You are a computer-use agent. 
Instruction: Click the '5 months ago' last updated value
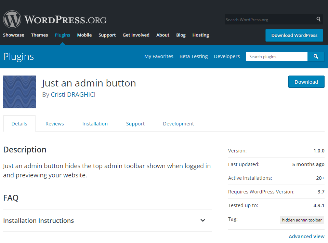click(309, 164)
